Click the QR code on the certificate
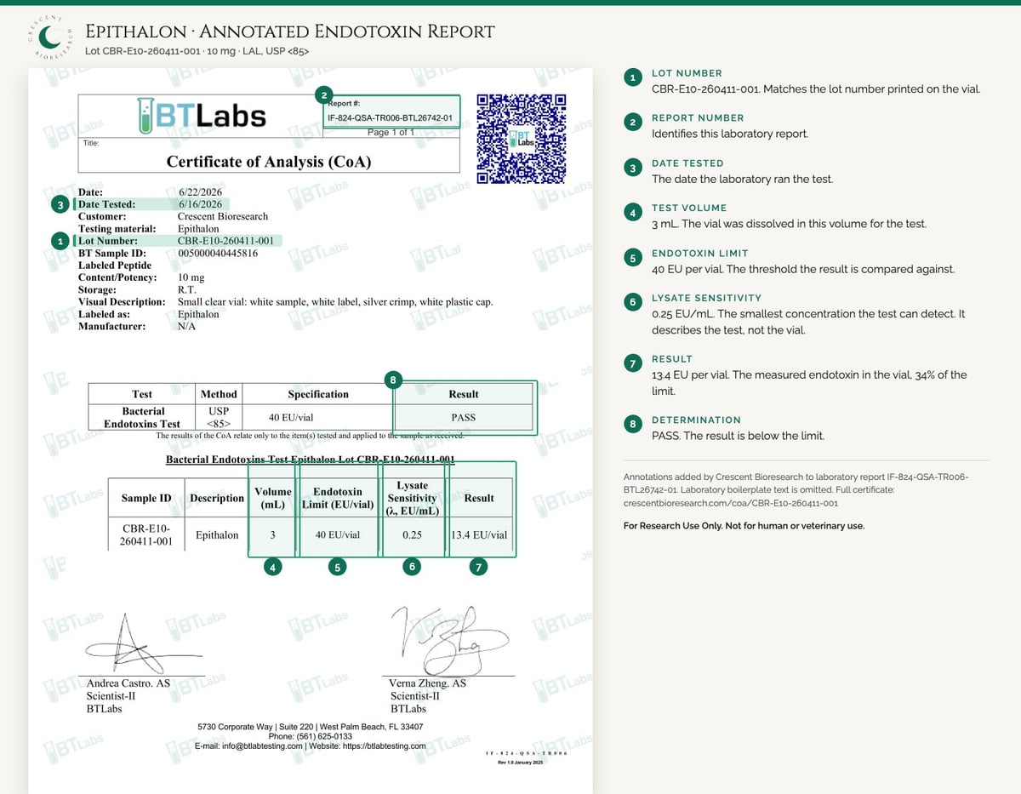The width and height of the screenshot is (1021, 794). click(x=522, y=139)
